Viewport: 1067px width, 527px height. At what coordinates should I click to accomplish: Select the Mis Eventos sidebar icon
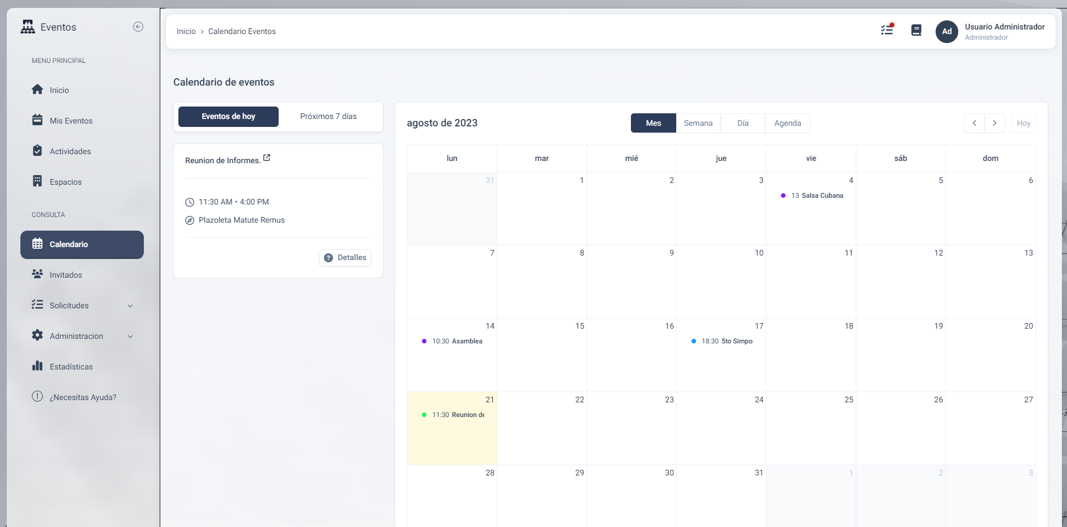[37, 120]
